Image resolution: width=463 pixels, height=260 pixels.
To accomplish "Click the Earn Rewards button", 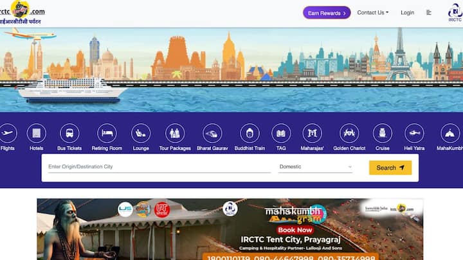I will 327,13.
